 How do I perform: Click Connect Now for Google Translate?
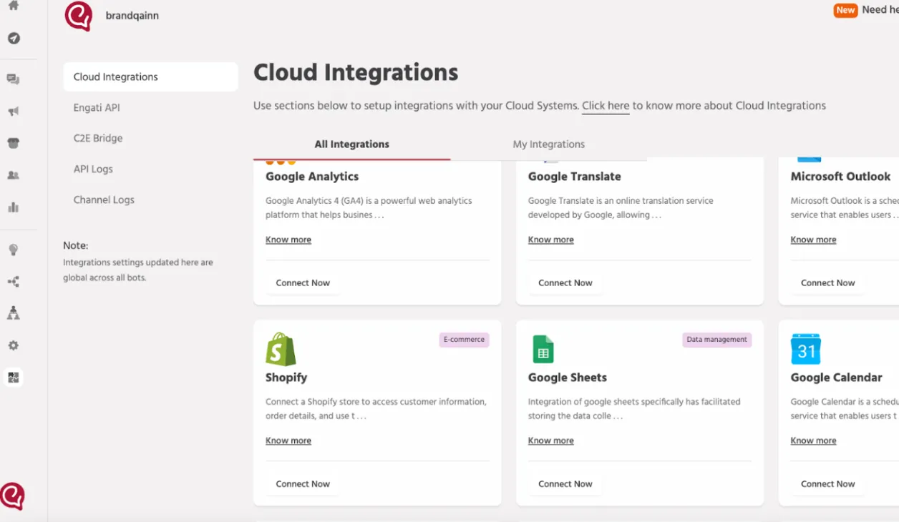(565, 283)
